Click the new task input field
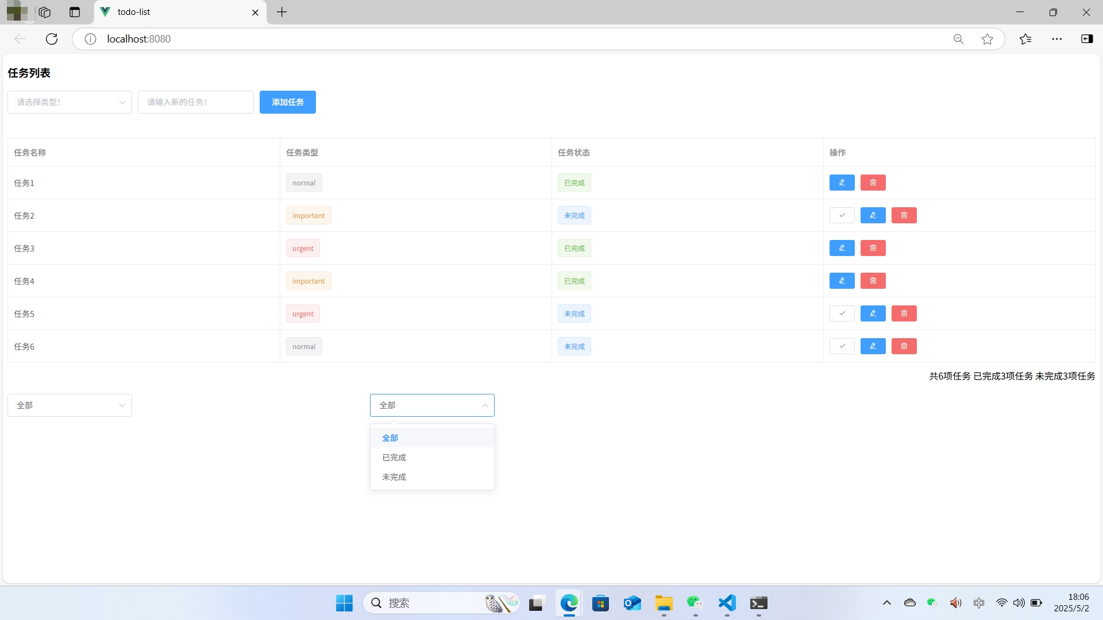 [x=195, y=102]
